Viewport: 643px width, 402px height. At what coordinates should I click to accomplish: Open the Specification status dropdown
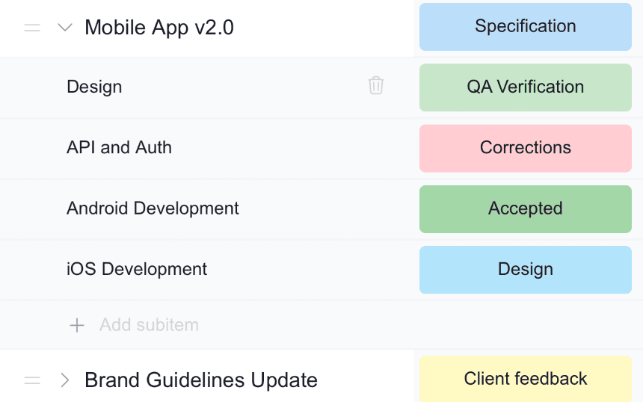(x=525, y=27)
